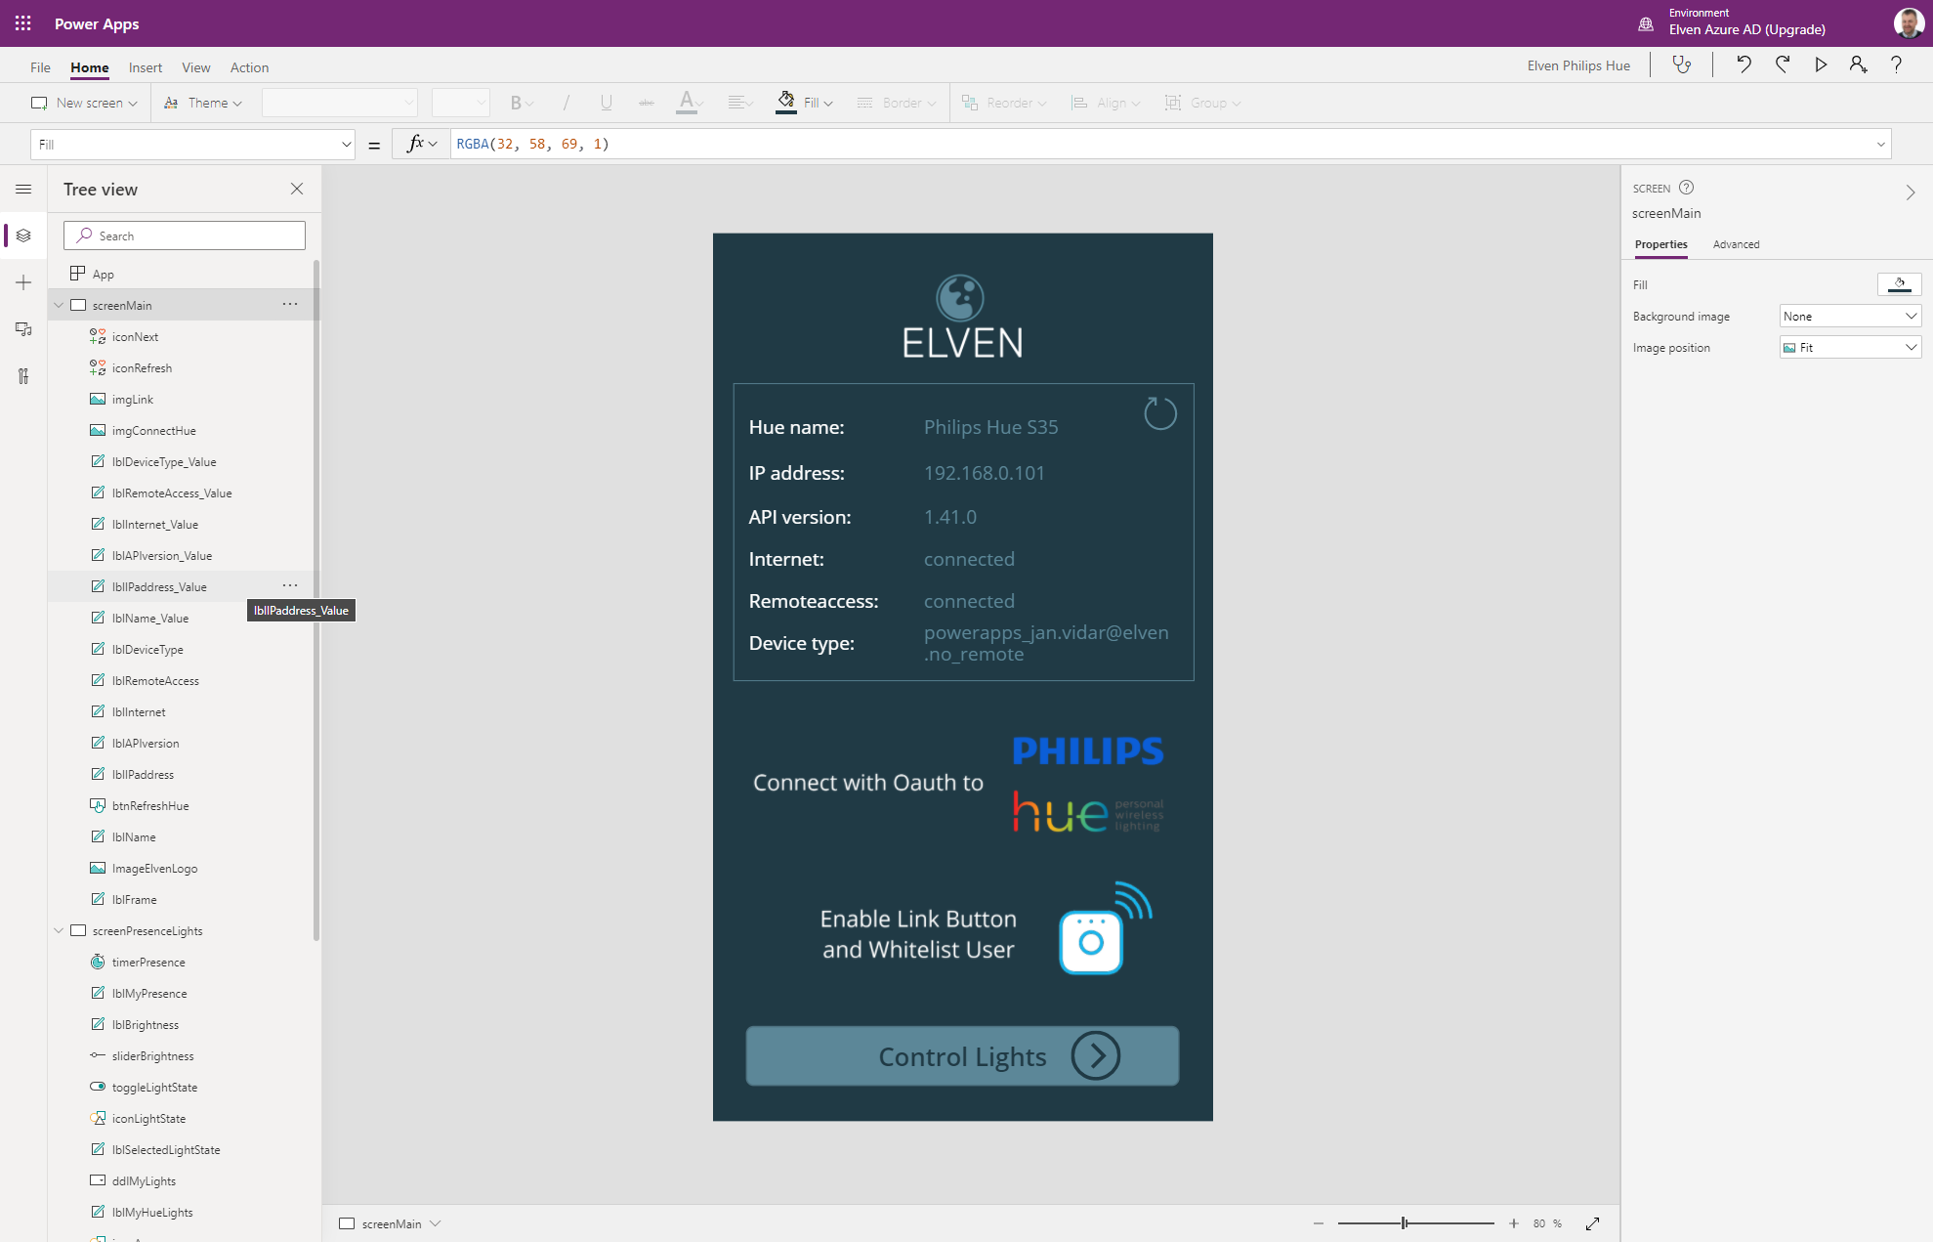Screen dimensions: 1933x1242
Task: Switch to the View tab
Action: coord(196,67)
